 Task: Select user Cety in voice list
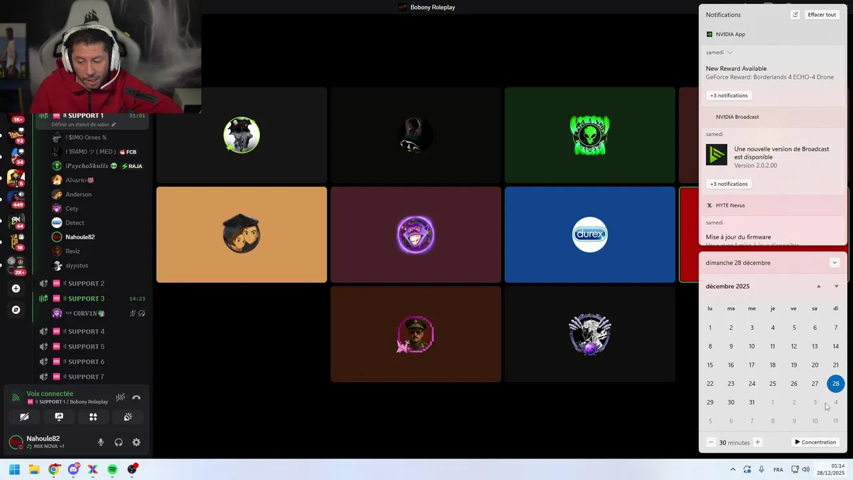pyautogui.click(x=99, y=209)
